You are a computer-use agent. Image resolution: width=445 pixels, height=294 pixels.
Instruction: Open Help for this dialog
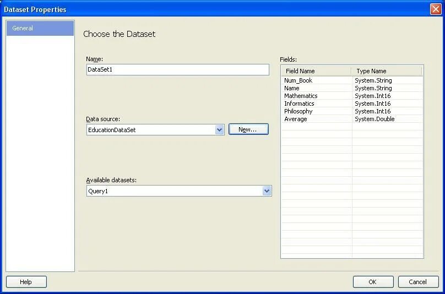point(26,282)
